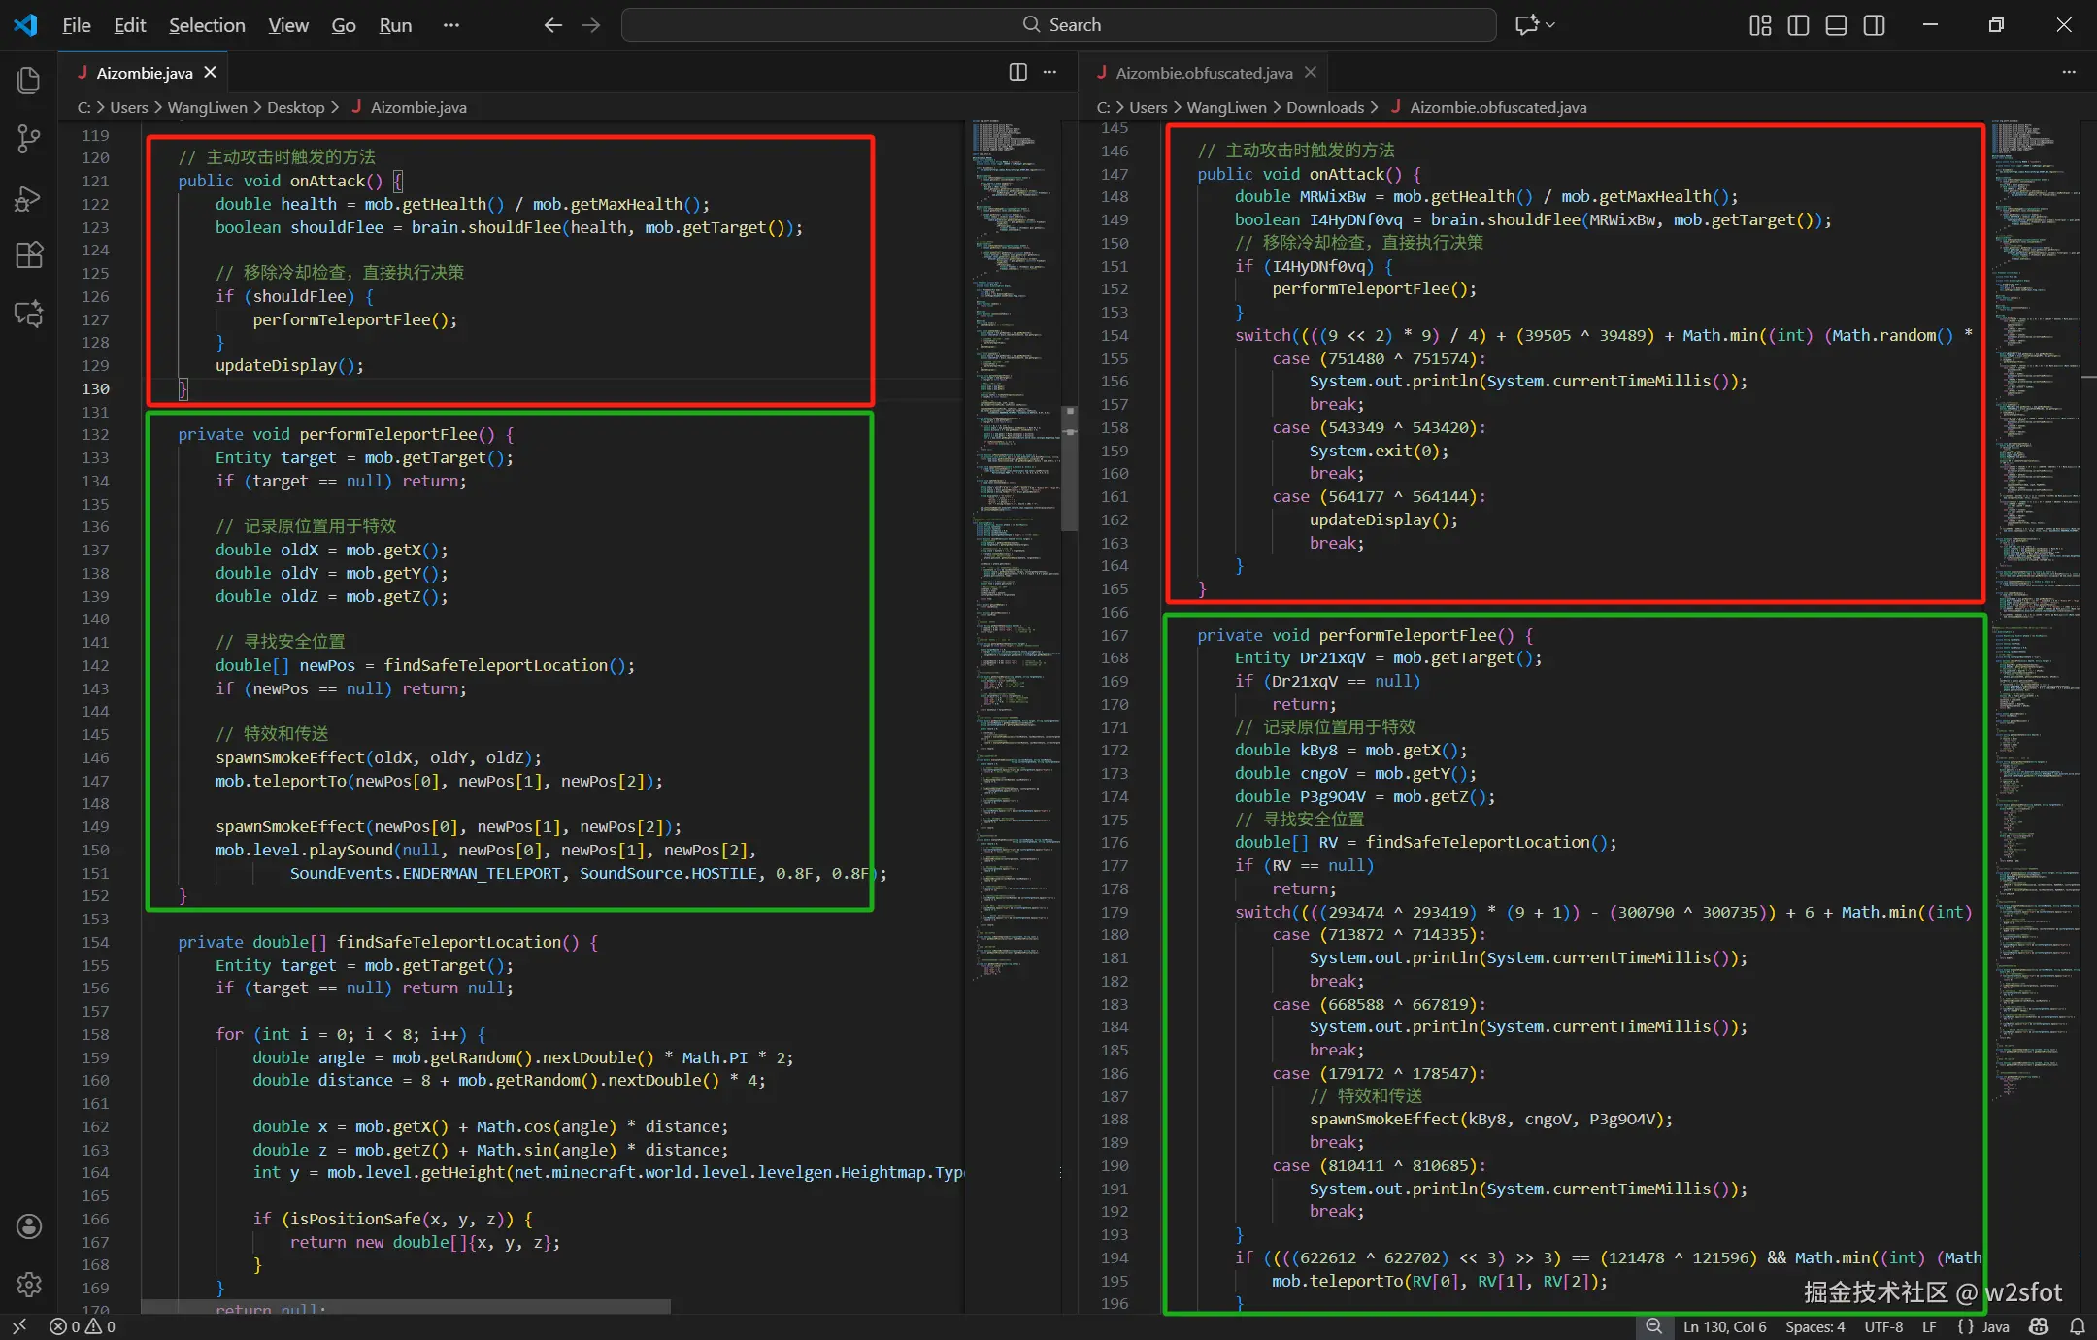Switch to Aizombie.obfuscated.java tab
This screenshot has height=1340, width=2097.
tap(1203, 73)
